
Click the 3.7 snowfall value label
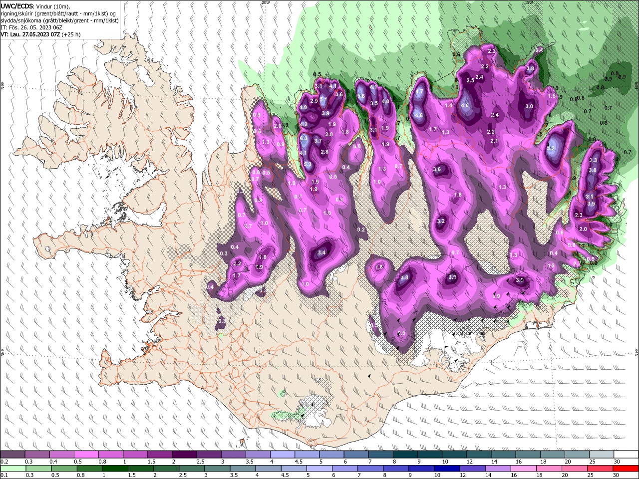click(318, 141)
